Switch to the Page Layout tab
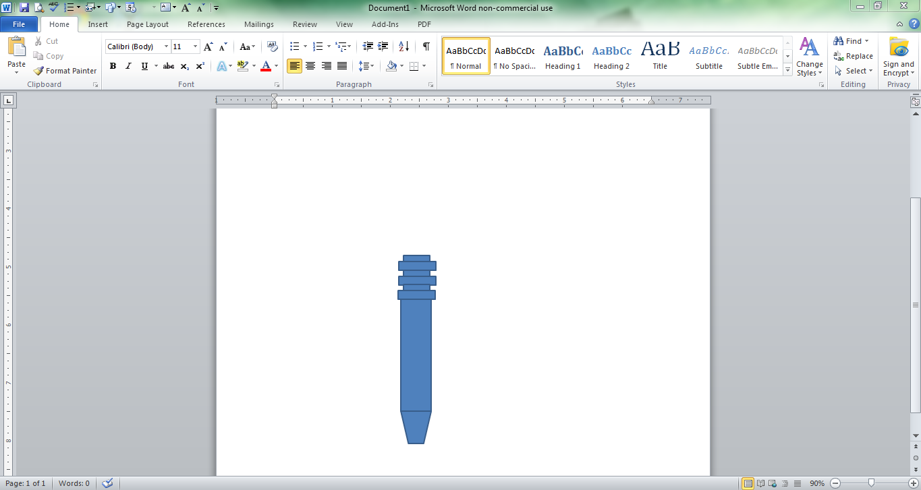Image resolution: width=921 pixels, height=490 pixels. [x=148, y=24]
